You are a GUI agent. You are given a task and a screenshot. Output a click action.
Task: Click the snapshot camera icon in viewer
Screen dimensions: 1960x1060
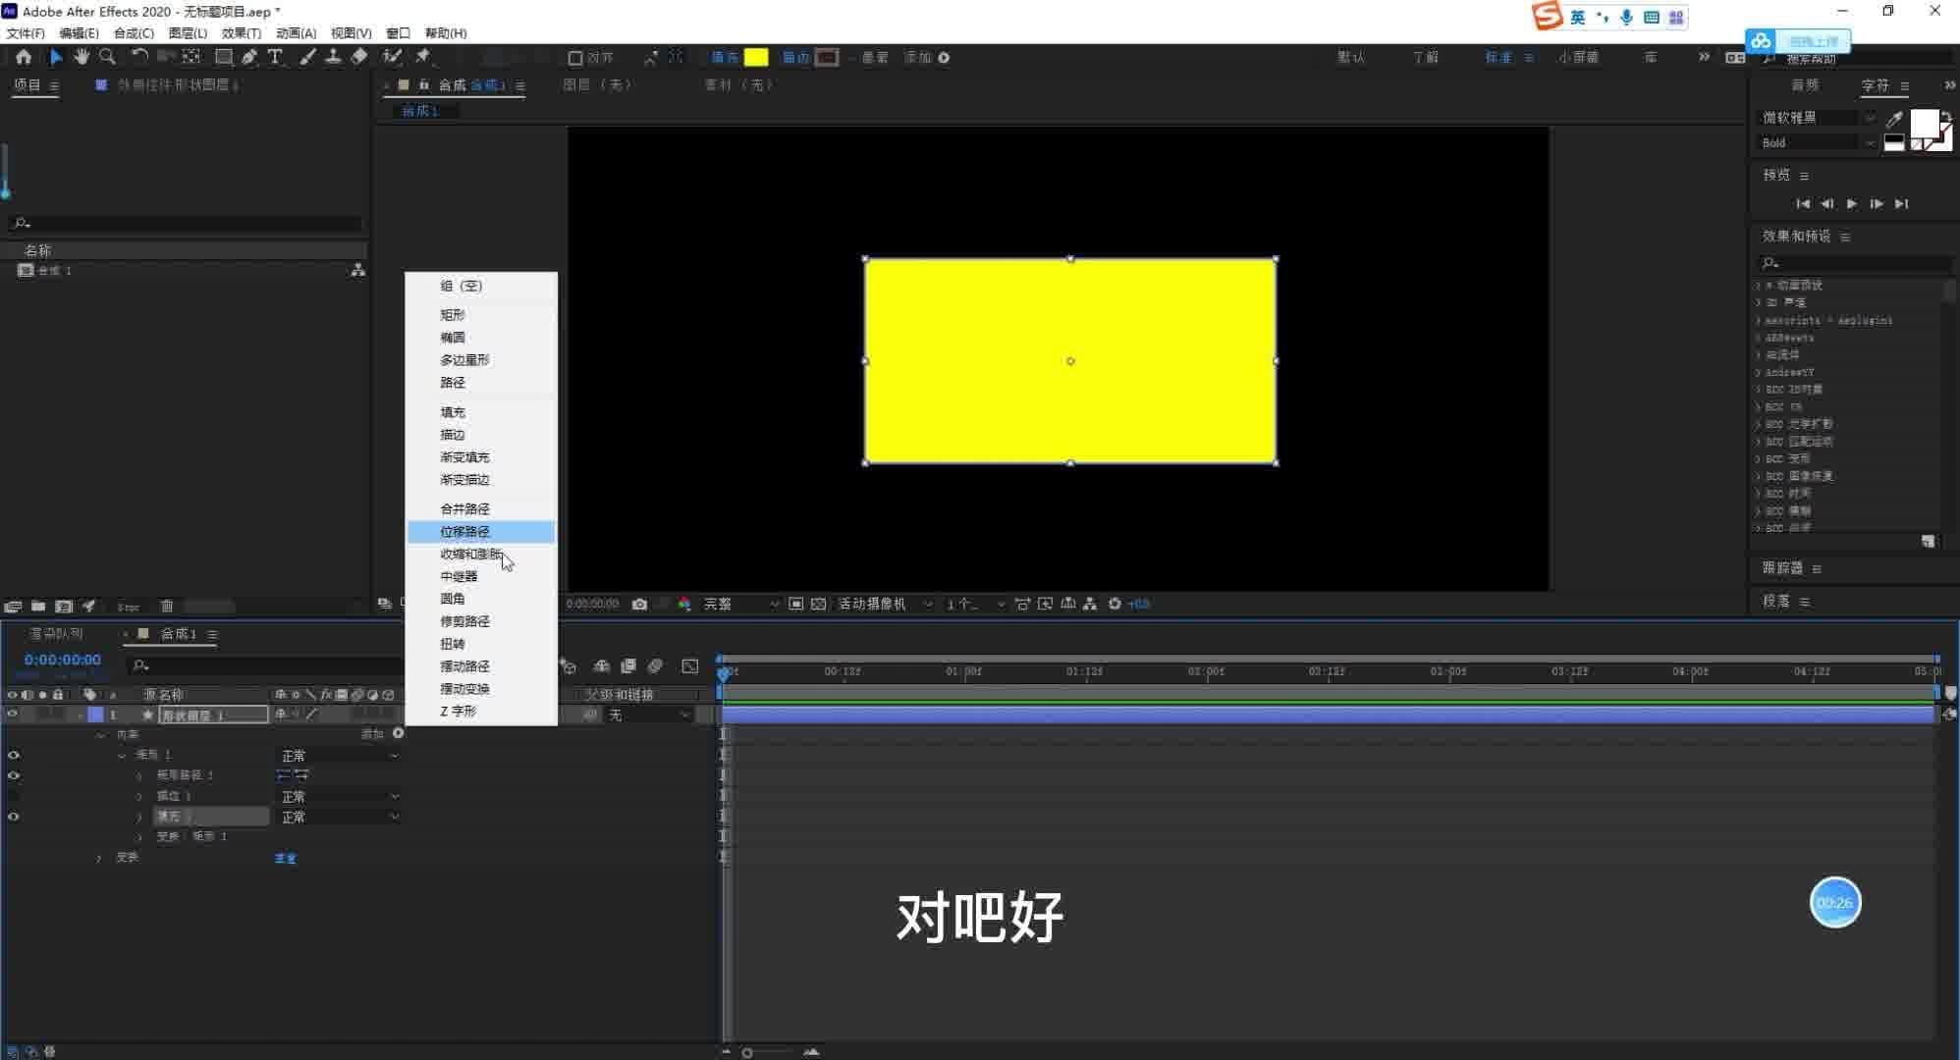pos(639,604)
